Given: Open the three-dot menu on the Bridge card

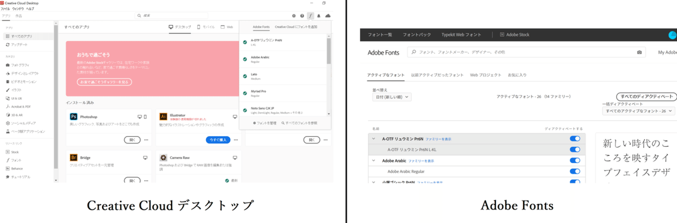Looking at the screenshot, I should pyautogui.click(x=146, y=181).
